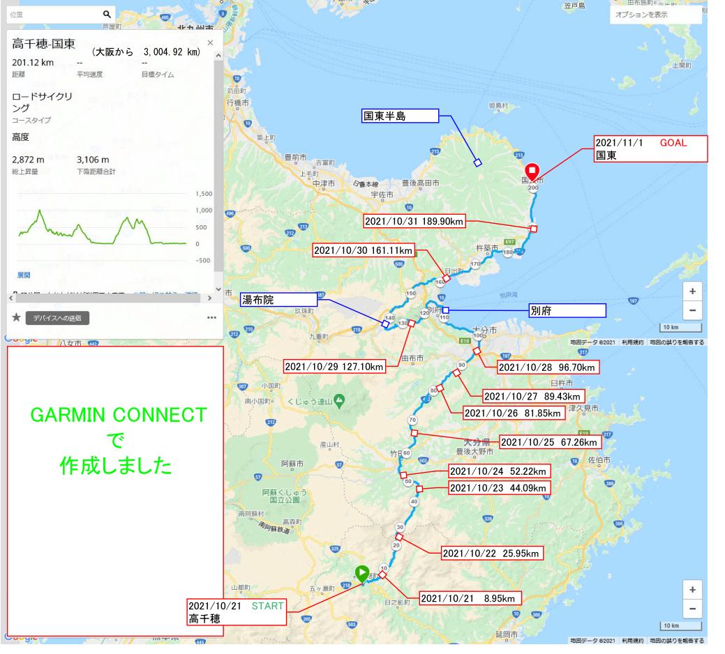Click the 70 km route marker
The image size is (725, 654).
(412, 420)
